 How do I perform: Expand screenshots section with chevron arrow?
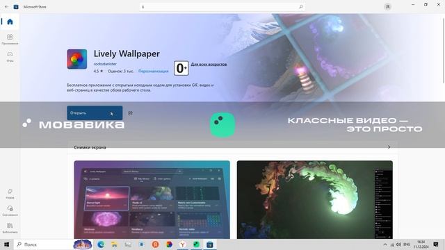[x=389, y=147]
